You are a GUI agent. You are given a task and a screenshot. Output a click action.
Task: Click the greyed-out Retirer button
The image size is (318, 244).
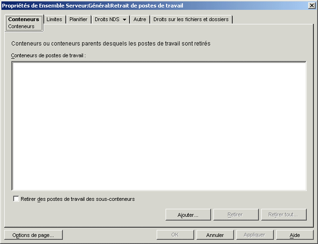click(236, 214)
